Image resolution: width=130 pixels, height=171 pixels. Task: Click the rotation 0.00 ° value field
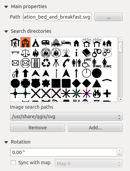click(63, 152)
